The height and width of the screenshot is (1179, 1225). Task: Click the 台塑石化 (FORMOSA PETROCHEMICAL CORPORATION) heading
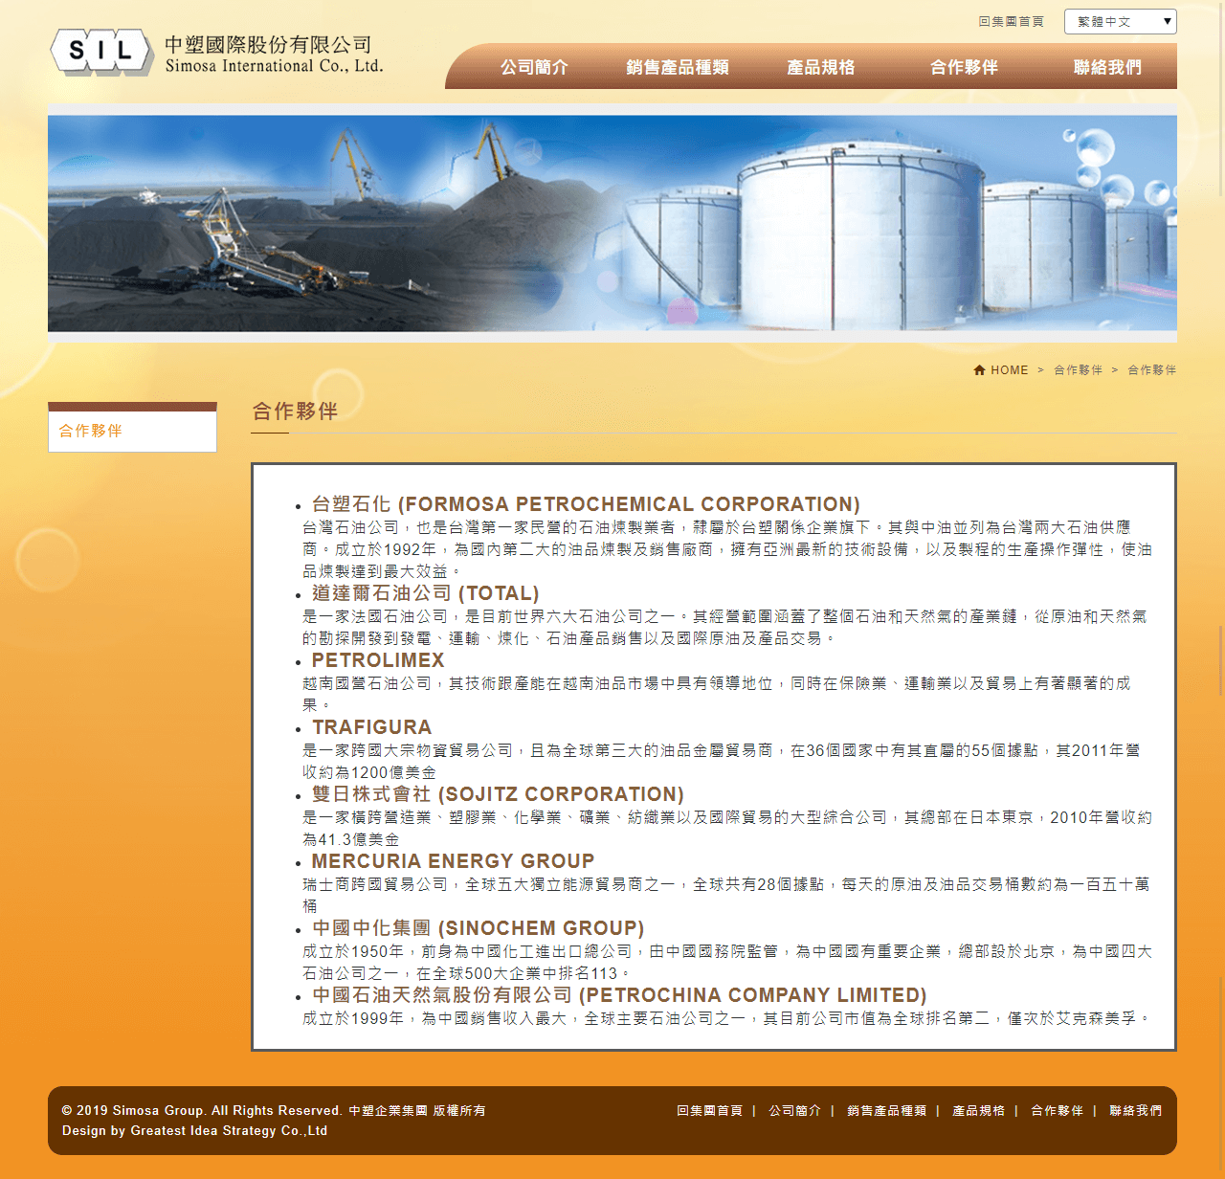click(x=586, y=504)
